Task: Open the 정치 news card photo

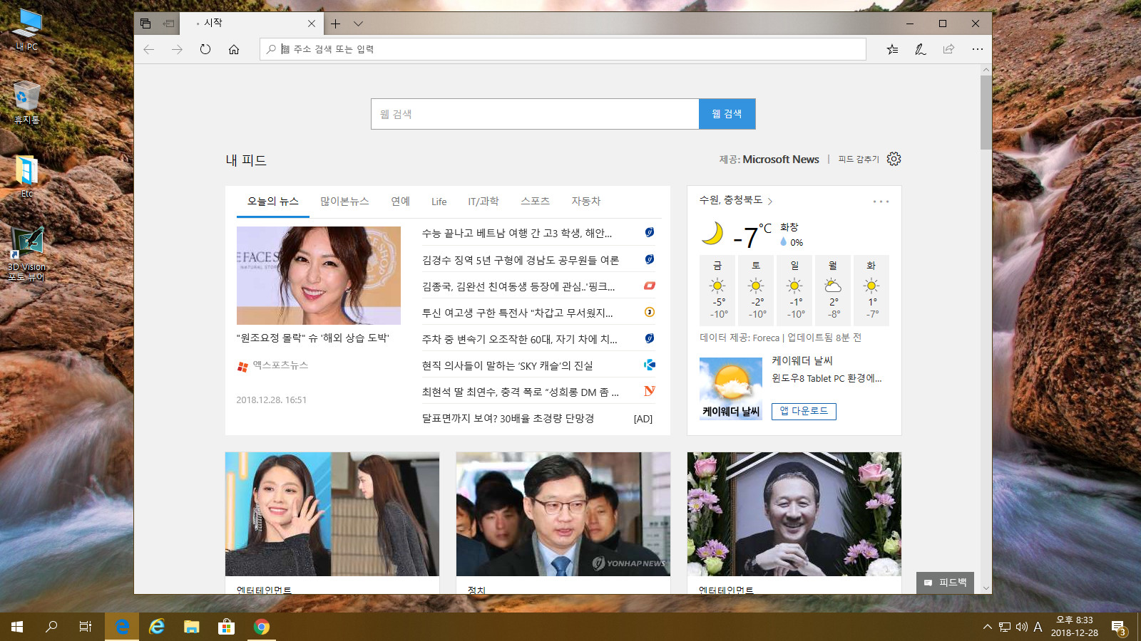Action: 563,514
